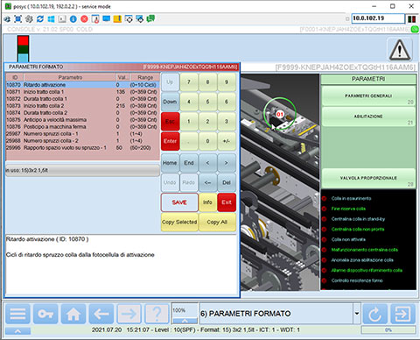Click the Windows logo toolbar icon
The image size is (420, 340).
click(51, 19)
